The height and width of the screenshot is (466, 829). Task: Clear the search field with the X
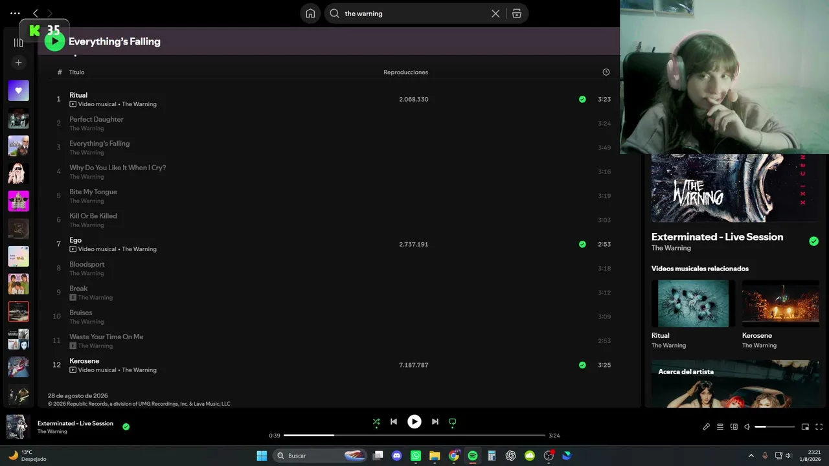pyautogui.click(x=495, y=14)
